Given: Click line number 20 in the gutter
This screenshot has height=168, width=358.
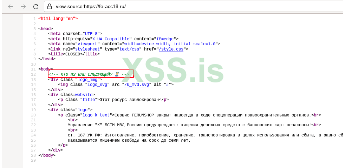Looking at the screenshot, I should coord(33,115).
